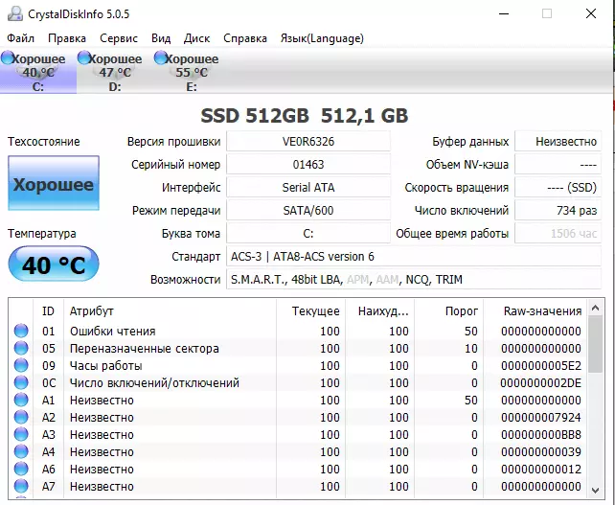
Task: Select disk E: tab at 55 °C
Action: coord(192,72)
